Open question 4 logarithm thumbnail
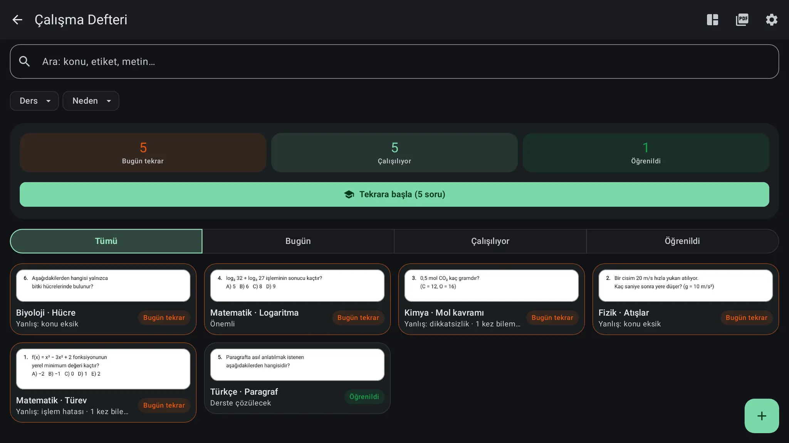Screen dimensions: 789x443 tap(297, 285)
